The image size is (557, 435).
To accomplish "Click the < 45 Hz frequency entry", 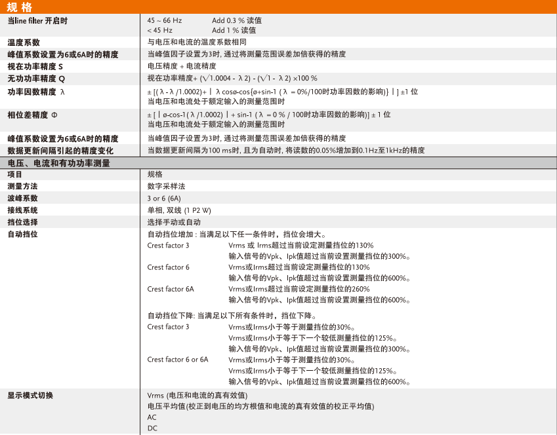I will 160,31.
